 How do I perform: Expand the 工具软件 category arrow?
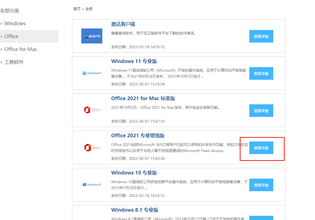2,62
